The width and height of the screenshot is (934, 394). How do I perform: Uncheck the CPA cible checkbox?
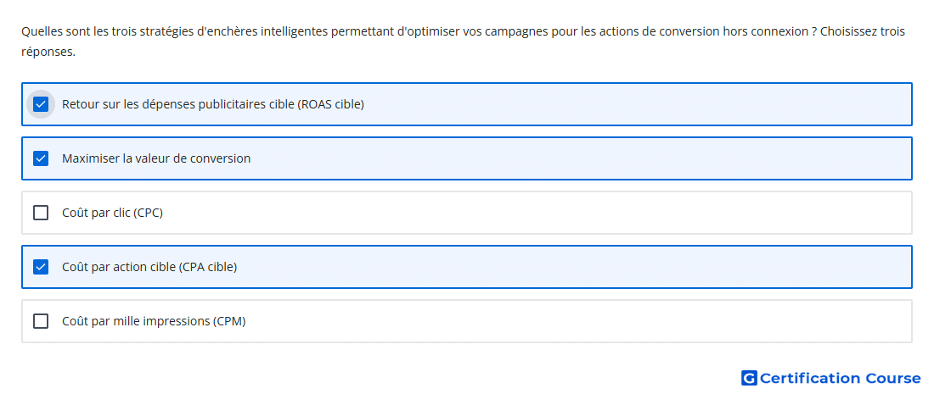point(41,267)
